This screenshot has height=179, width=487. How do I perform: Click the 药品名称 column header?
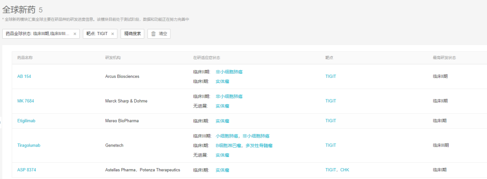pyautogui.click(x=25, y=58)
